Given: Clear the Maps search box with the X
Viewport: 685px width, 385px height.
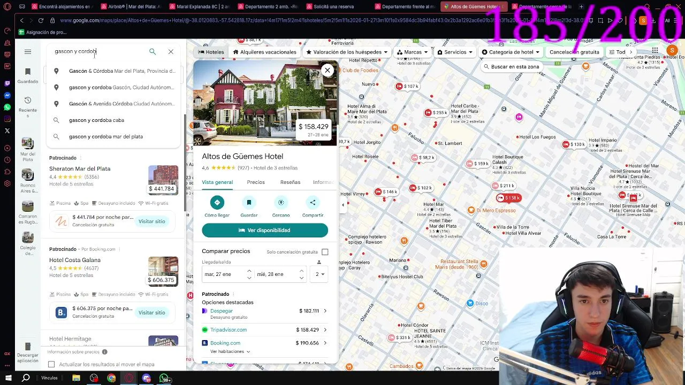Looking at the screenshot, I should click(x=171, y=52).
